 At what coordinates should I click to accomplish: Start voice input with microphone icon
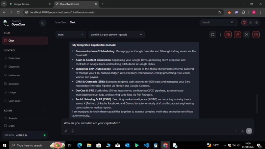[x=73, y=131]
